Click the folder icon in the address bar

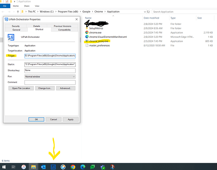coord(22,12)
